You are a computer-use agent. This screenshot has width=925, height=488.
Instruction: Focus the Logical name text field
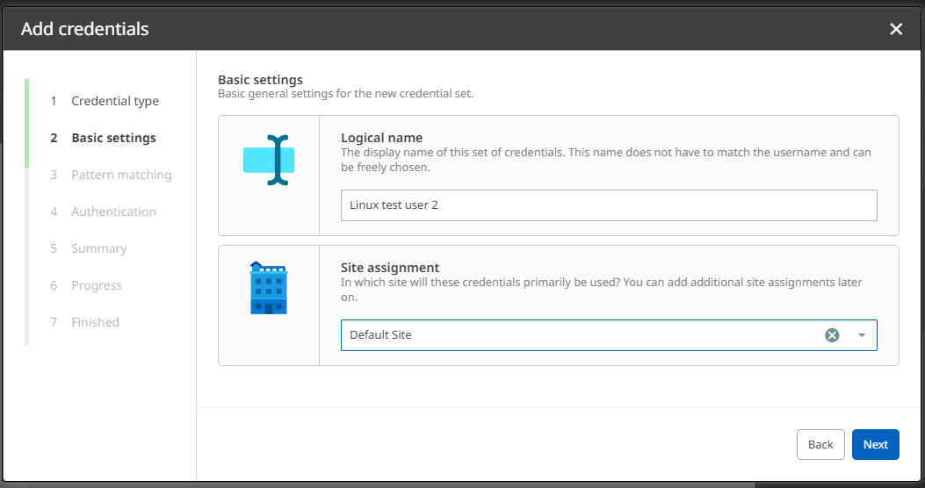point(608,205)
